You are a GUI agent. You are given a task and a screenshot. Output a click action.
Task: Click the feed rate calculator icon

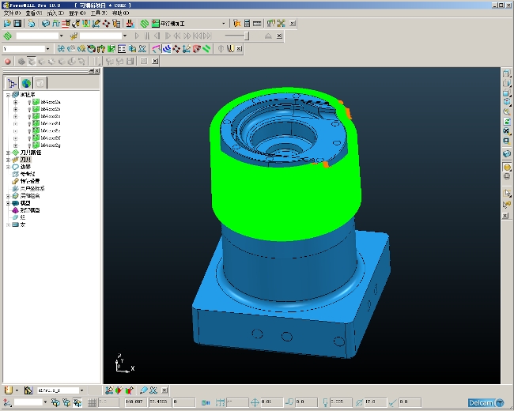pyautogui.click(x=248, y=23)
